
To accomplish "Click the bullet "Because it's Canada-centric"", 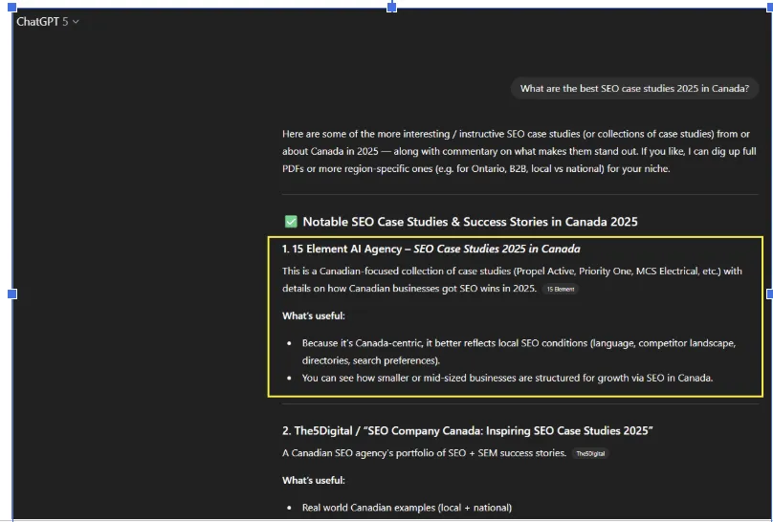I will tap(519, 352).
